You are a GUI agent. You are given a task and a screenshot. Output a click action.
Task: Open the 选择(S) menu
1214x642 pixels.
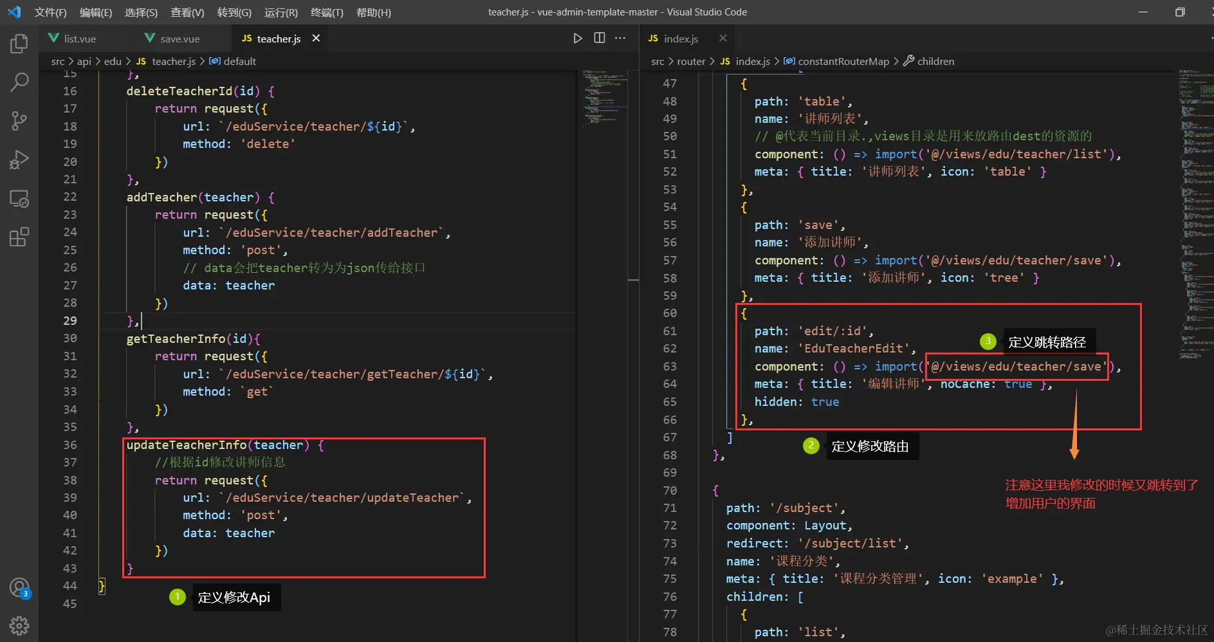tap(141, 12)
